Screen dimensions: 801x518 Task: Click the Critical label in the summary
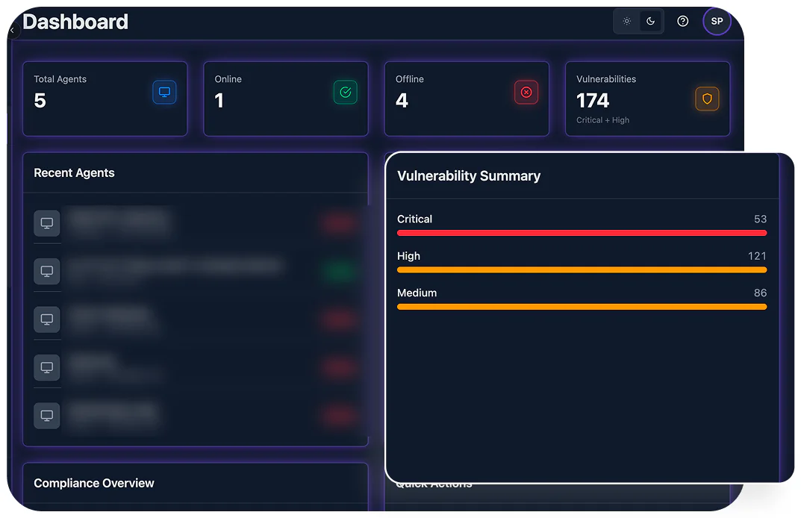[x=414, y=219]
